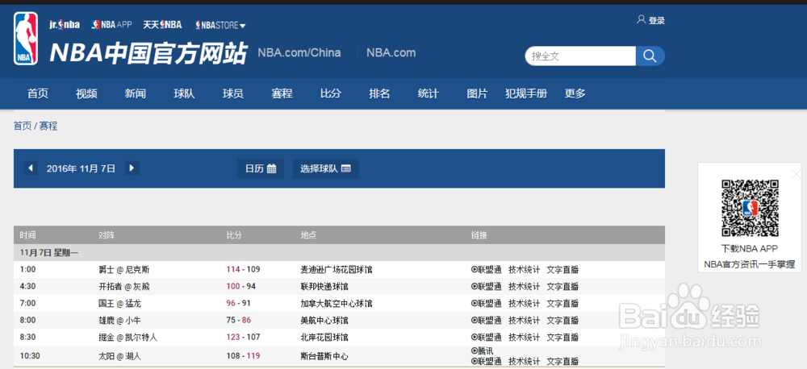The image size is (807, 369).
Task: Focus the 搜全文 search field
Action: (580, 56)
